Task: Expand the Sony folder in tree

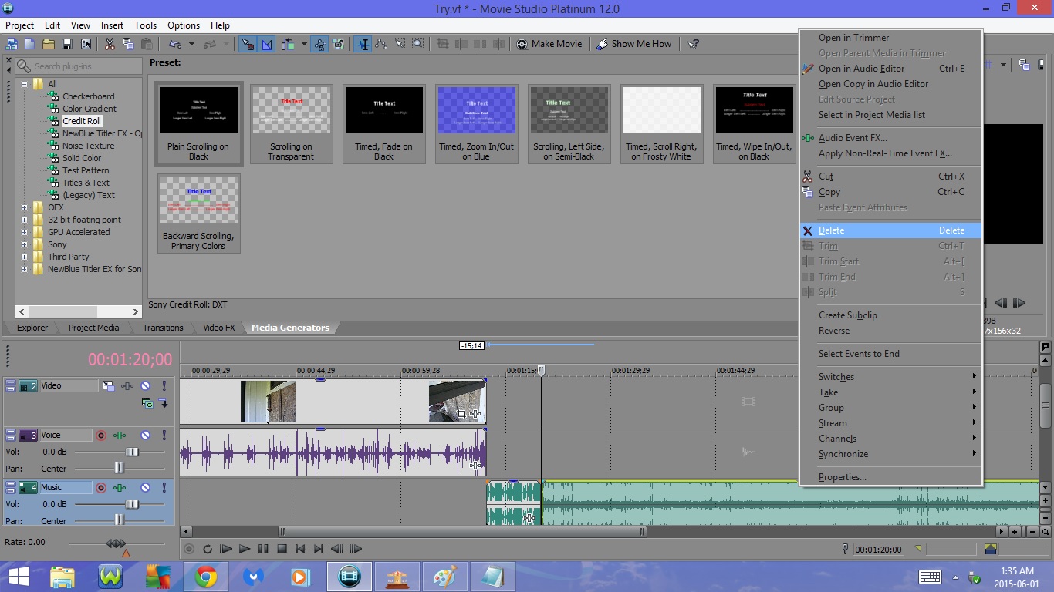Action: [x=24, y=244]
